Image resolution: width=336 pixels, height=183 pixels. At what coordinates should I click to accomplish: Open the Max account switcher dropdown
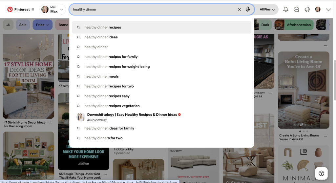pos(52,10)
